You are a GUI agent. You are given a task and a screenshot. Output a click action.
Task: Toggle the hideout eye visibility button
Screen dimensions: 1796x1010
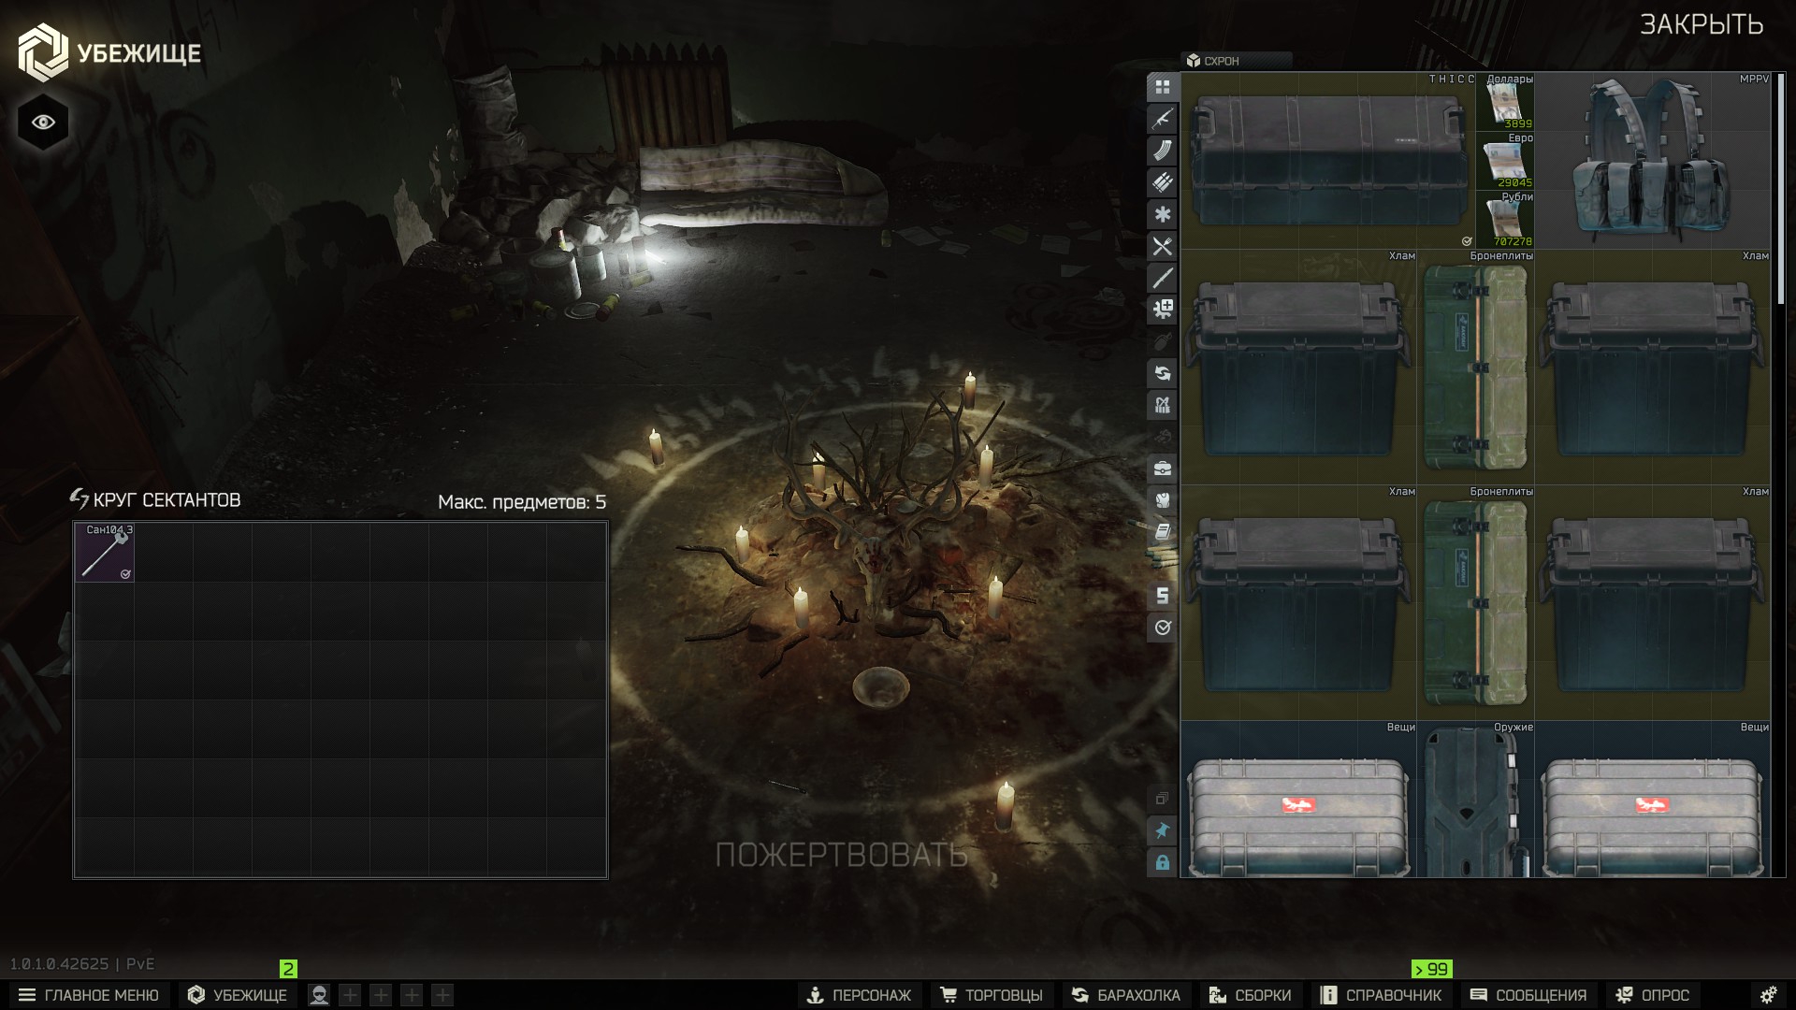[43, 123]
